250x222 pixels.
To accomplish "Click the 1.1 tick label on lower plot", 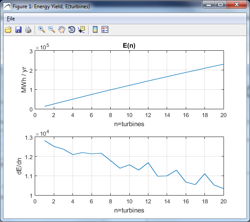I will click(29, 176).
